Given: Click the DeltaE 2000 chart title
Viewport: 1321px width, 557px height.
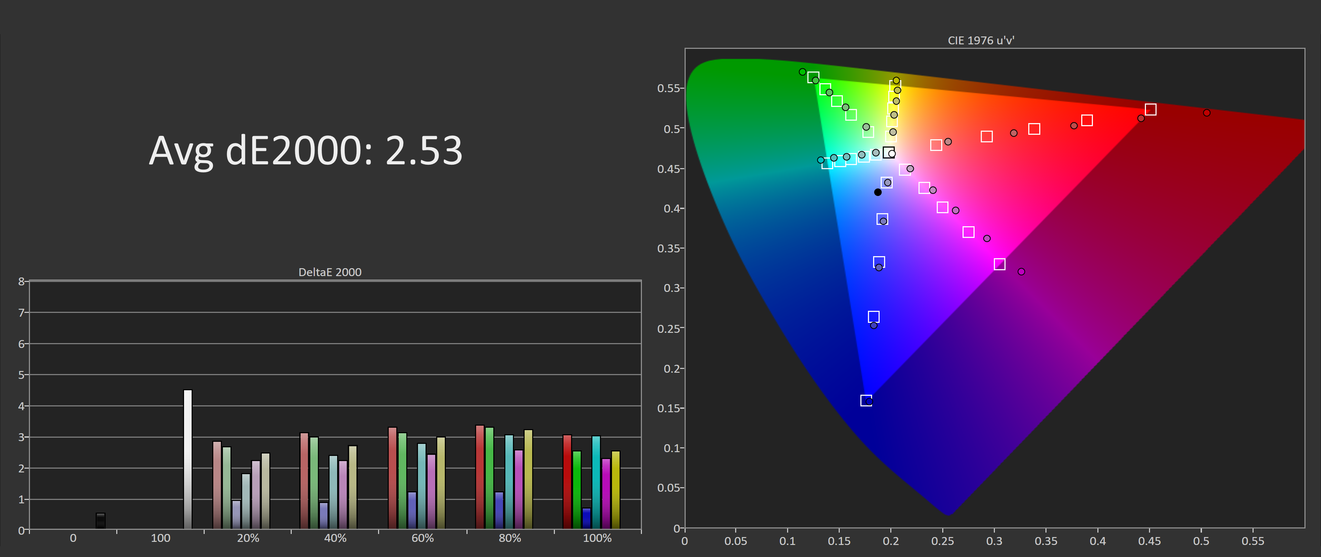Looking at the screenshot, I should coord(330,272).
